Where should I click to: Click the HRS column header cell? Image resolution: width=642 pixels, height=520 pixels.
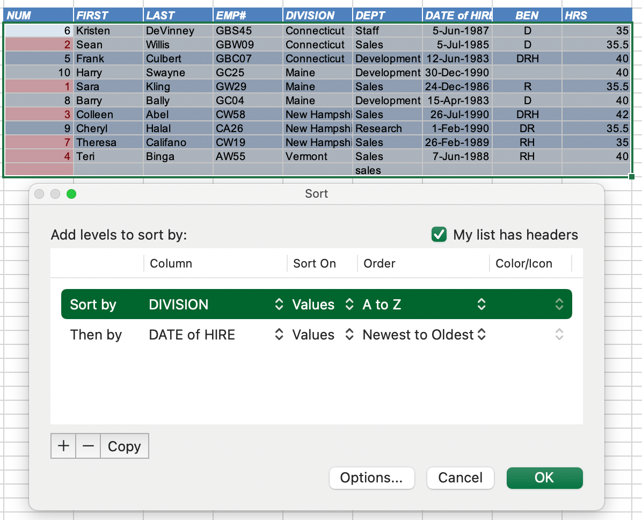(x=597, y=16)
